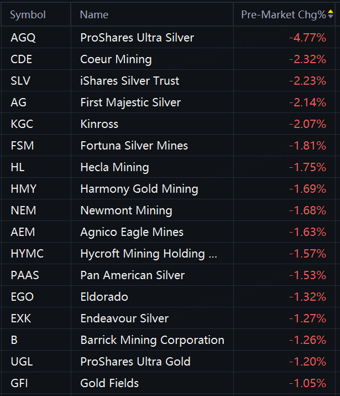
Task: Select the NEM symbol
Action: coord(23,210)
